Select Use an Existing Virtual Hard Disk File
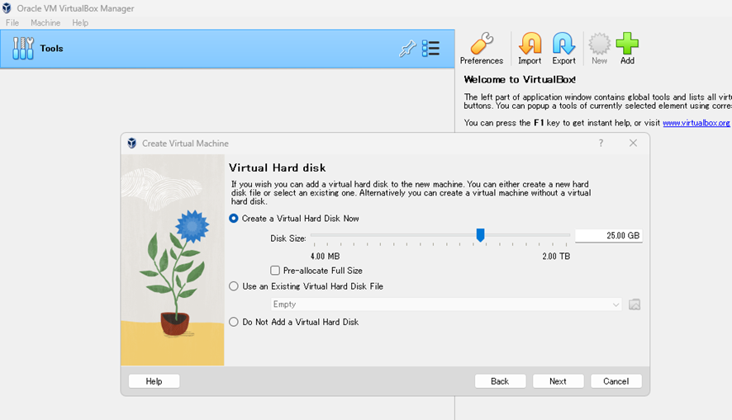The image size is (732, 420). point(307,286)
